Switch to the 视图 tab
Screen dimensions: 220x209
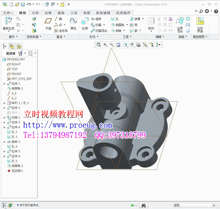87,13
